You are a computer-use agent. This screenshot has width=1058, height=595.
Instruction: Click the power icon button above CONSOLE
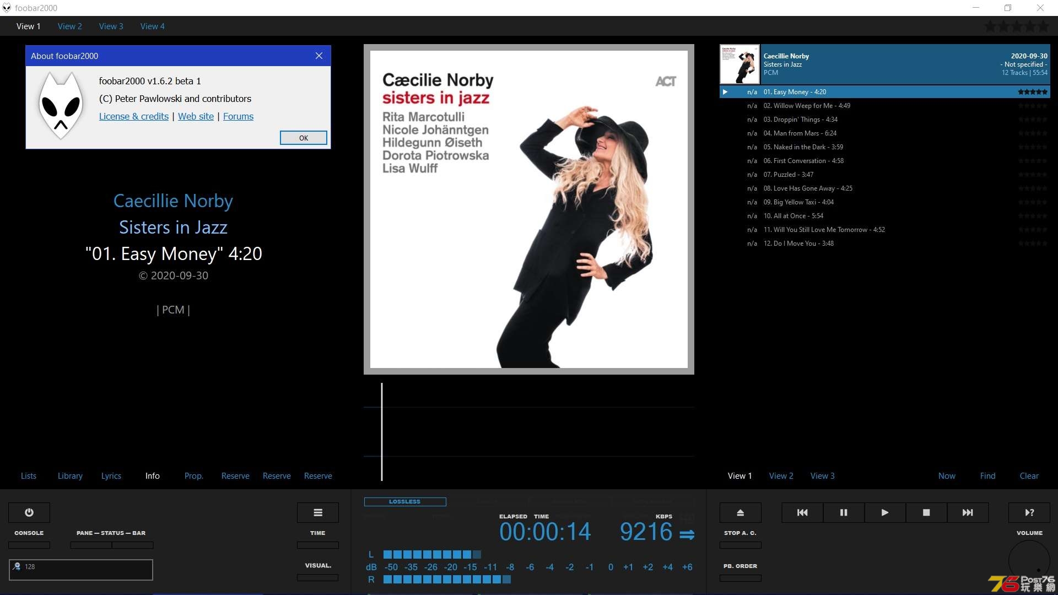pos(29,512)
